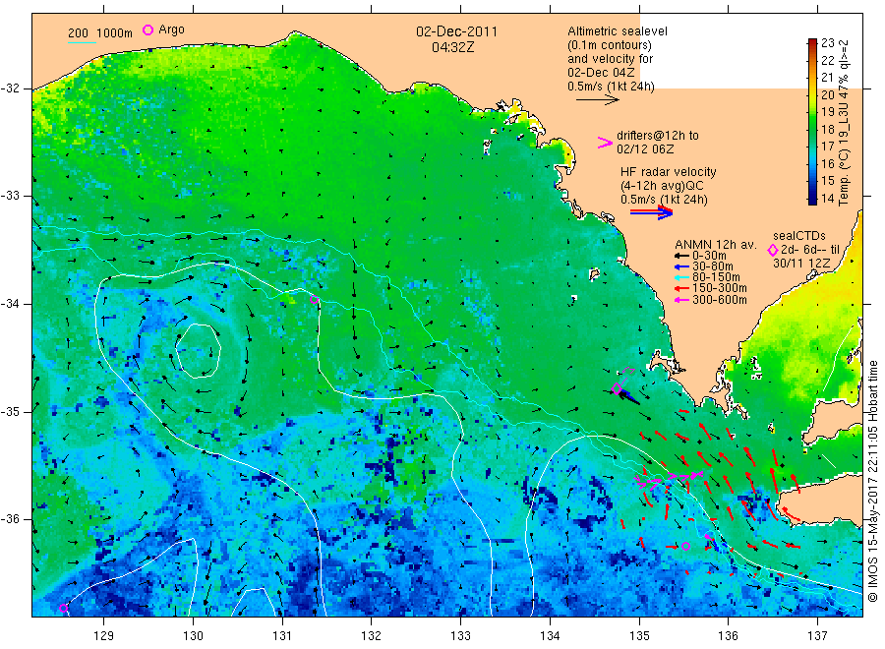
Task: Click the '-32' latitude axis label
Action: coord(10,88)
